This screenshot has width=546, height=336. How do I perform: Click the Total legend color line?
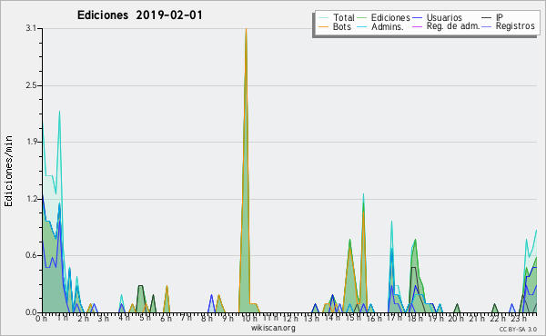click(x=323, y=18)
